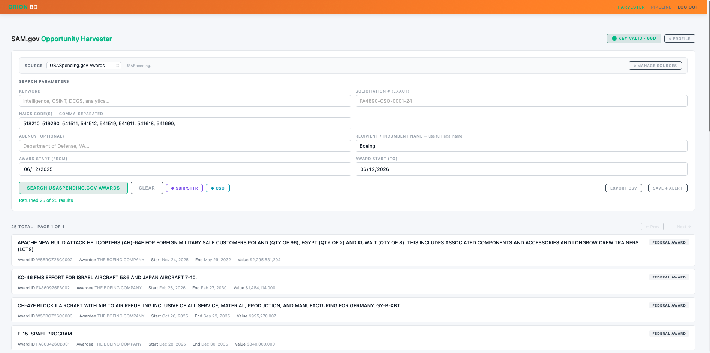Open the Profile button
Viewport: 710px width, 353px height.
pyautogui.click(x=679, y=39)
